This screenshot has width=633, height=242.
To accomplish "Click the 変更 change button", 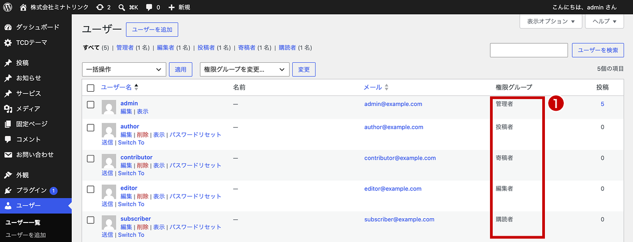I will coord(304,69).
